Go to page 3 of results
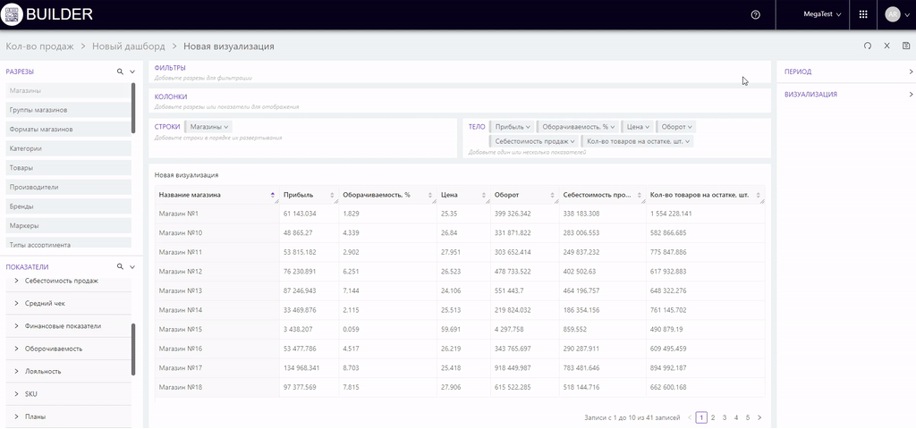916x429 pixels. point(725,417)
